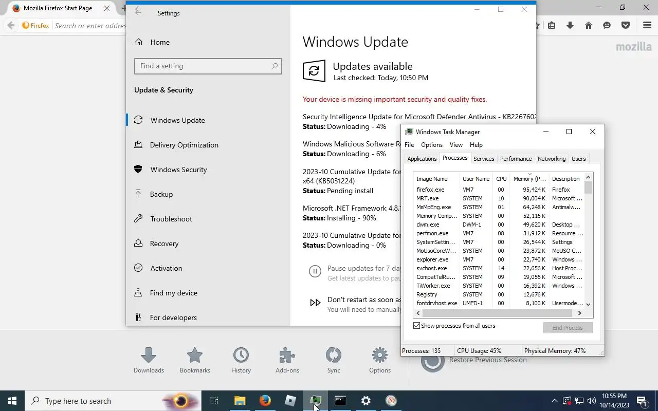
Task: Select firefox.exe process row
Action: coord(499,190)
